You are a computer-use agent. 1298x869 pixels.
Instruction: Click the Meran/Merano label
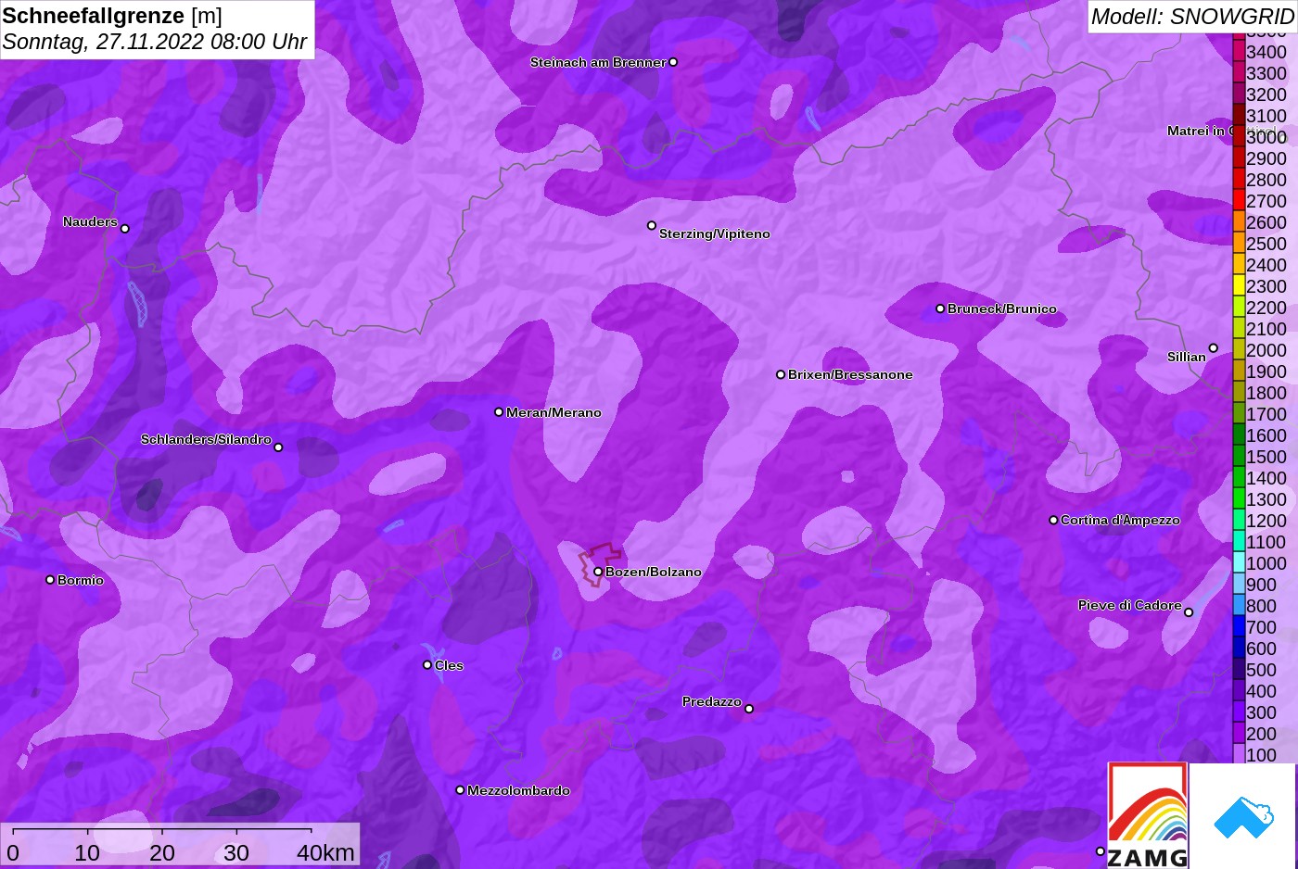click(554, 412)
